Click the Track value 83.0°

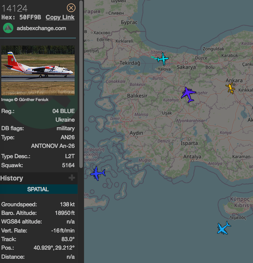68,239
